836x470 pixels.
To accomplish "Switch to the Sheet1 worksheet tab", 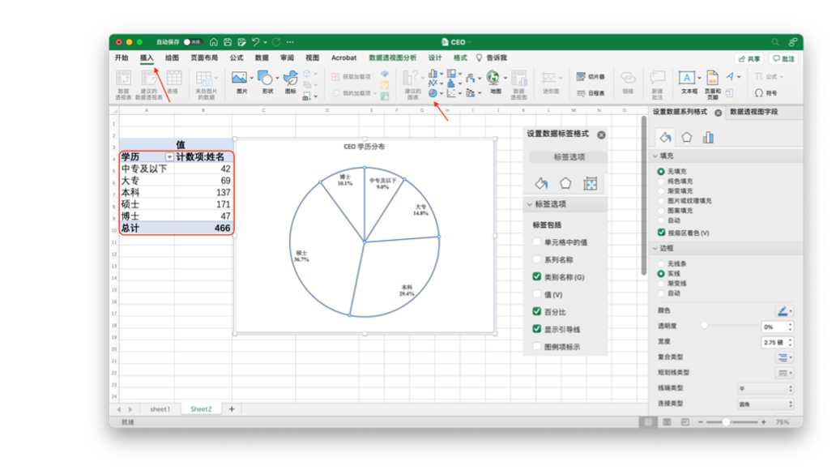I will [160, 409].
